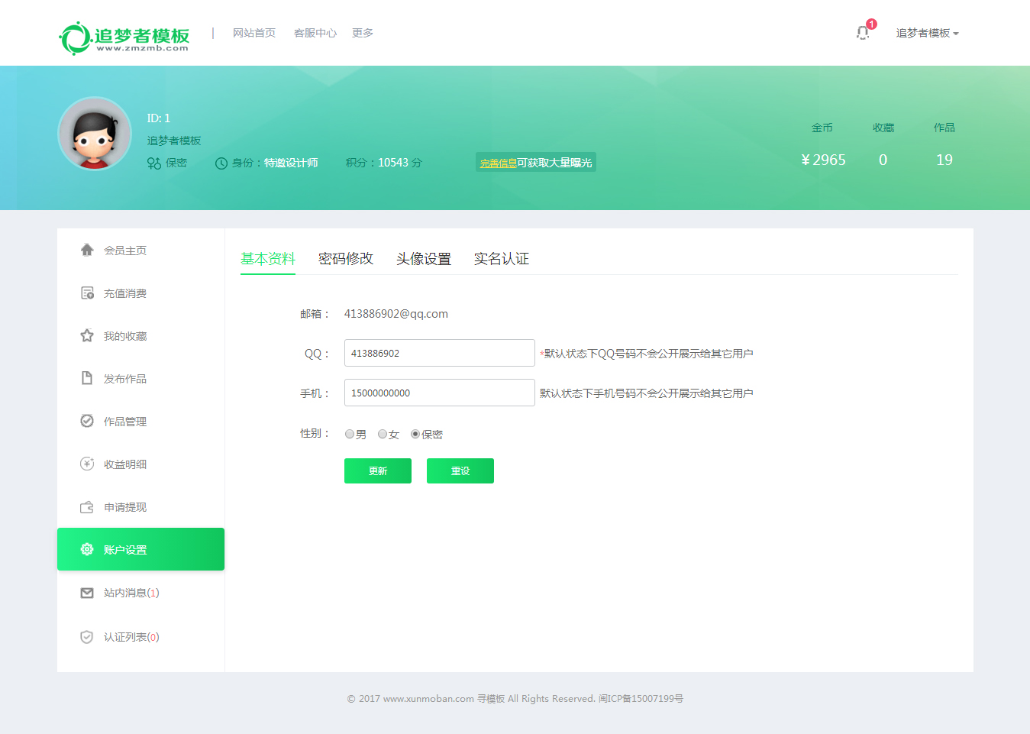Viewport: 1030px width, 734px height.
Task: Open the 更多 menu in top navigation
Action: coord(362,34)
